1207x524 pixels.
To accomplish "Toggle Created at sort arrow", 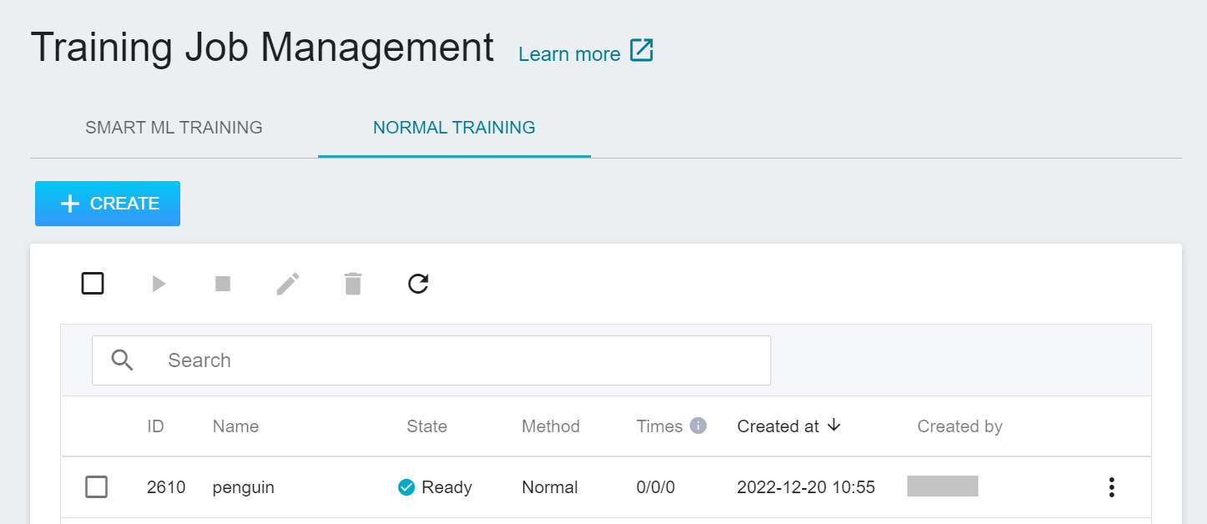I will (834, 426).
